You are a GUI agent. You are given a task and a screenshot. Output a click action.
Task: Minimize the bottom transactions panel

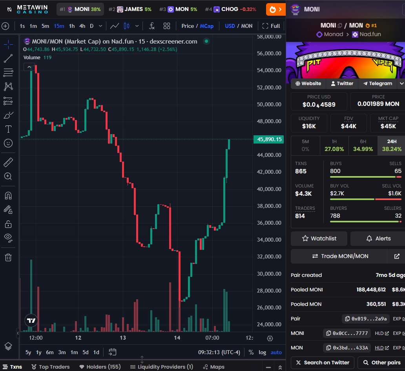coord(268,367)
